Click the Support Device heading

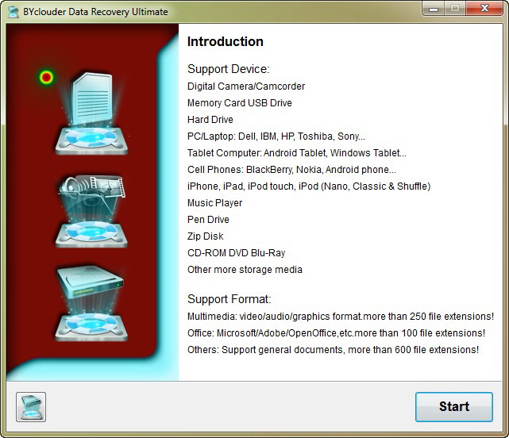[228, 69]
